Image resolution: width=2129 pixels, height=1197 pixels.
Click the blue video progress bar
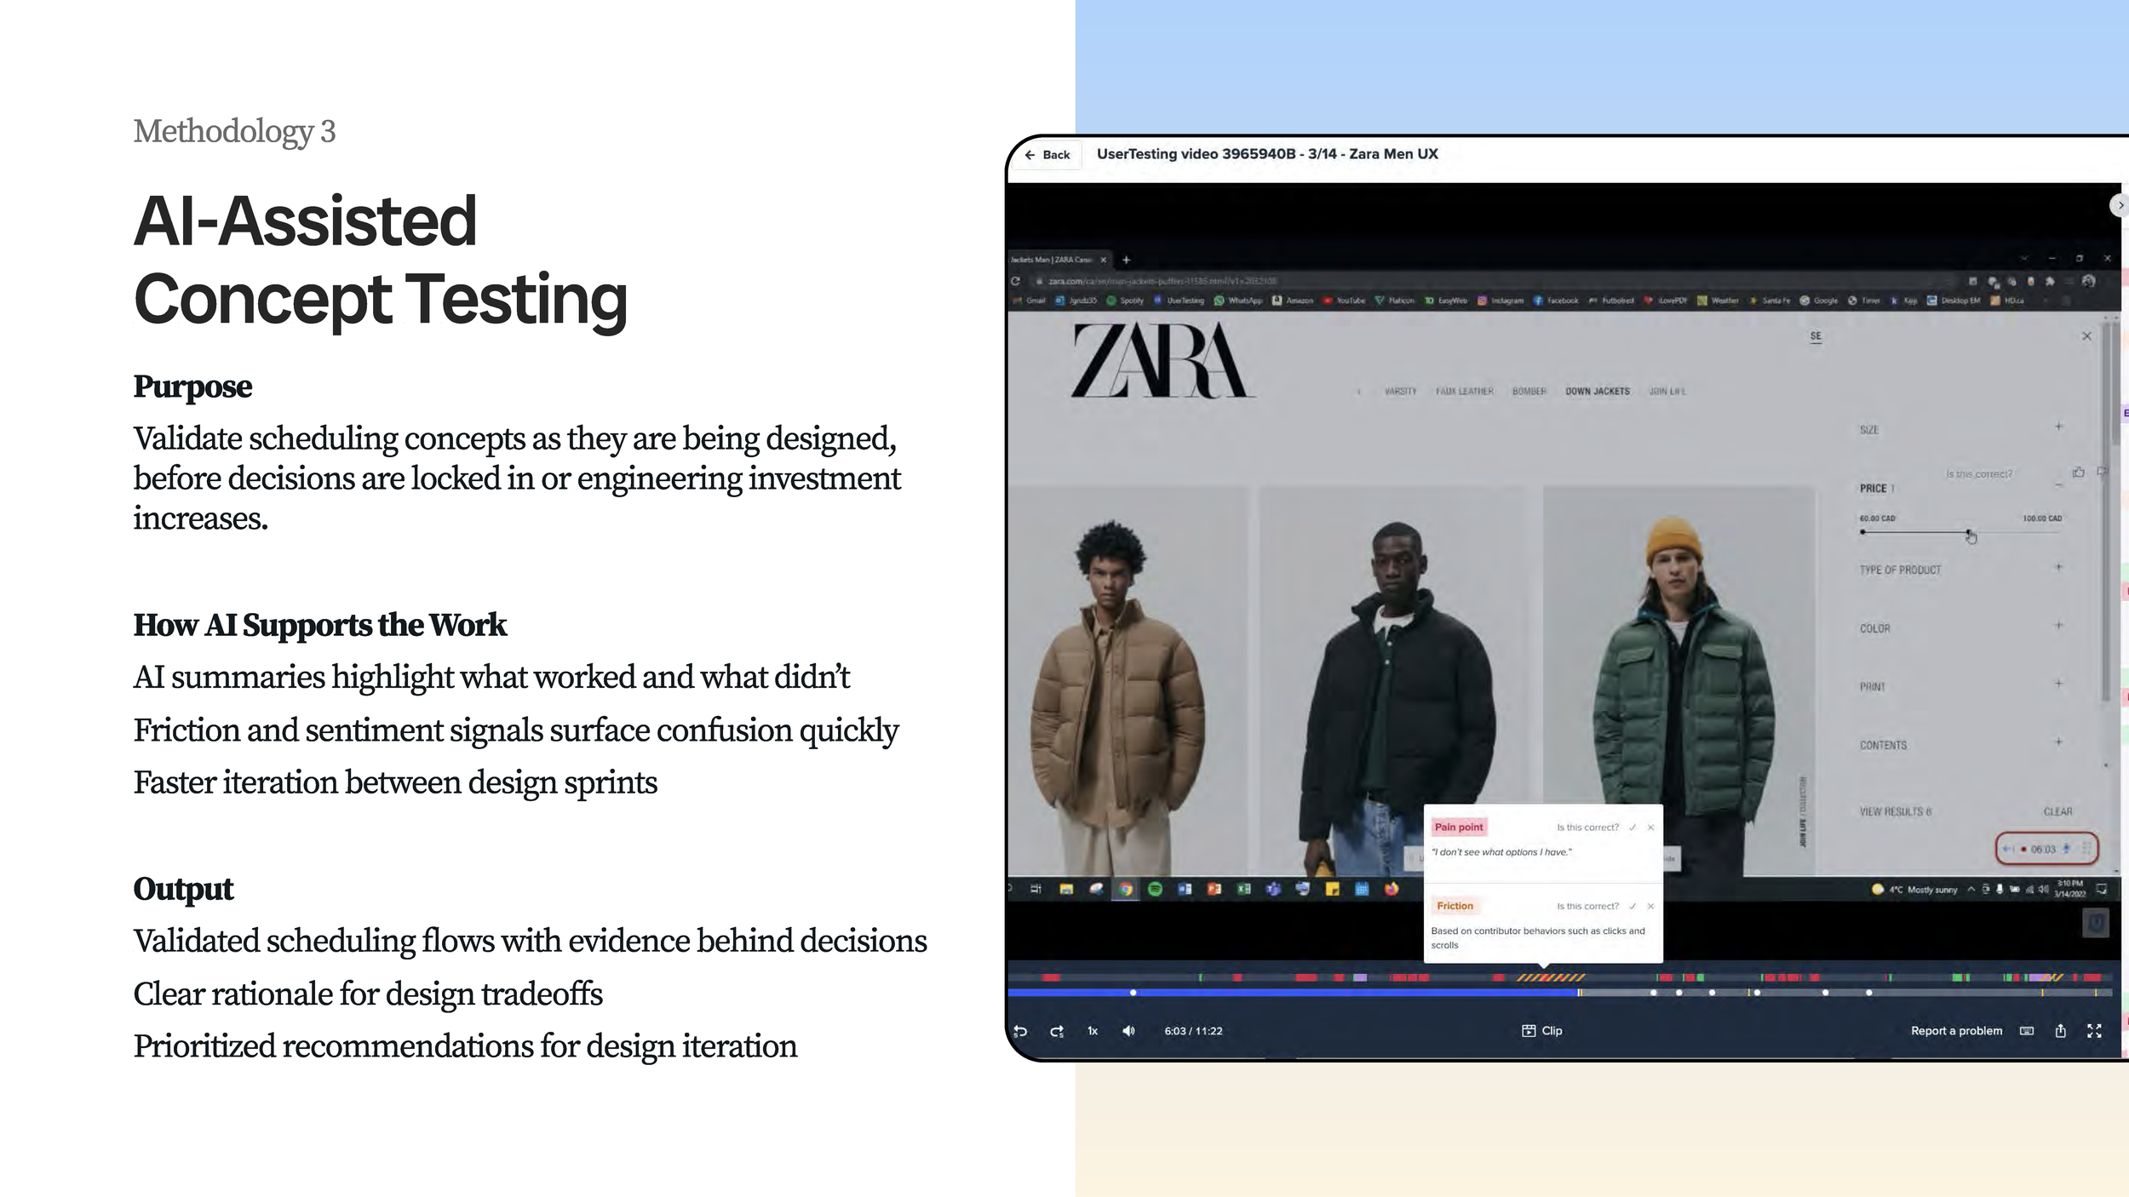tap(1277, 993)
